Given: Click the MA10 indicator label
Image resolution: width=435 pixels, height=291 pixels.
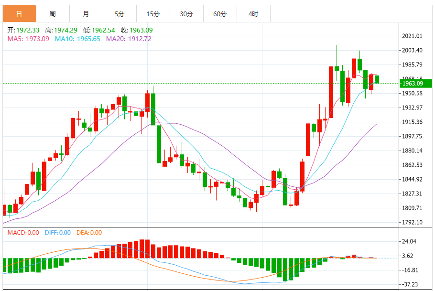Looking at the screenshot, I should 77,39.
